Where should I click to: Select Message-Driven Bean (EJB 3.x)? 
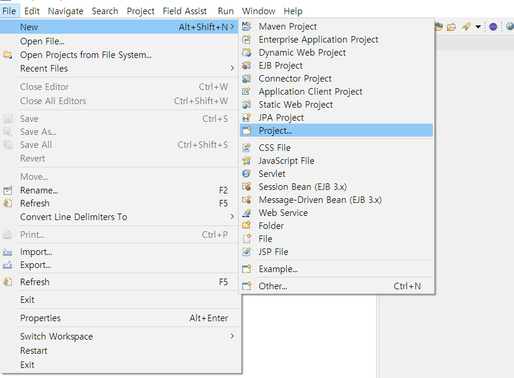click(336, 200)
